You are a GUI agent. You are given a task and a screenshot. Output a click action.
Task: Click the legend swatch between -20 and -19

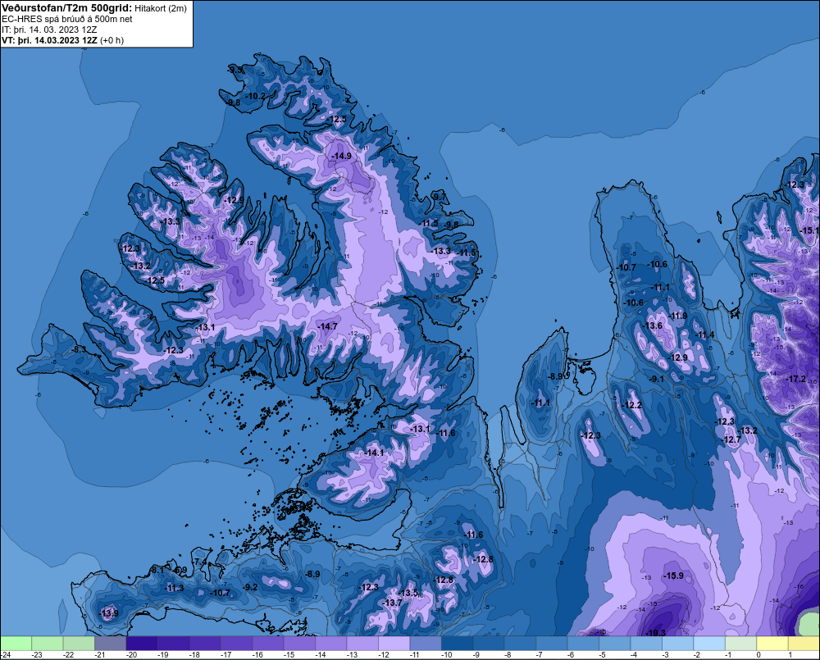(142, 644)
